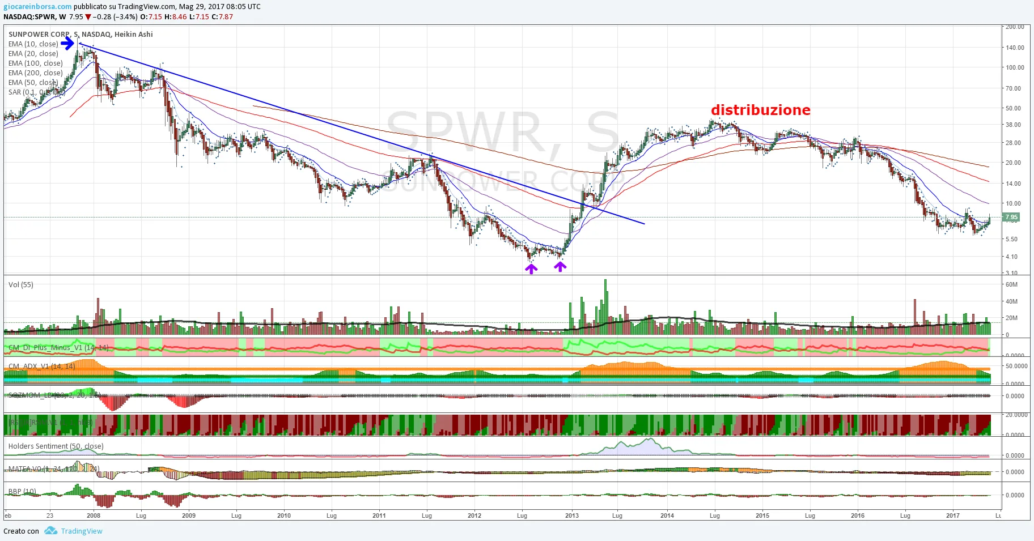Click the 4.10 price scale label
Image resolution: width=1034 pixels, height=541 pixels.
[x=1011, y=257]
